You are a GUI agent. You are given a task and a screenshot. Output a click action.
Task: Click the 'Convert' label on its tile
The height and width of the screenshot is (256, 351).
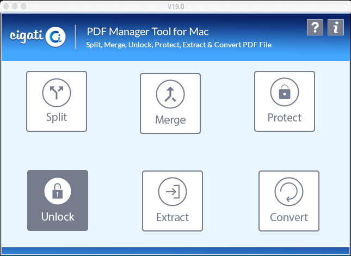click(289, 217)
